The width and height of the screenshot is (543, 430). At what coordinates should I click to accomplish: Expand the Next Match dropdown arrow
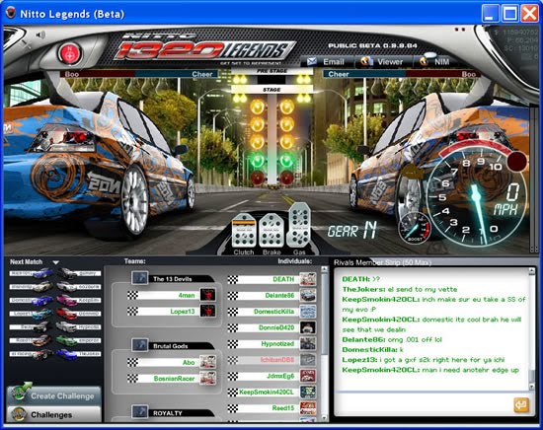tap(55, 262)
